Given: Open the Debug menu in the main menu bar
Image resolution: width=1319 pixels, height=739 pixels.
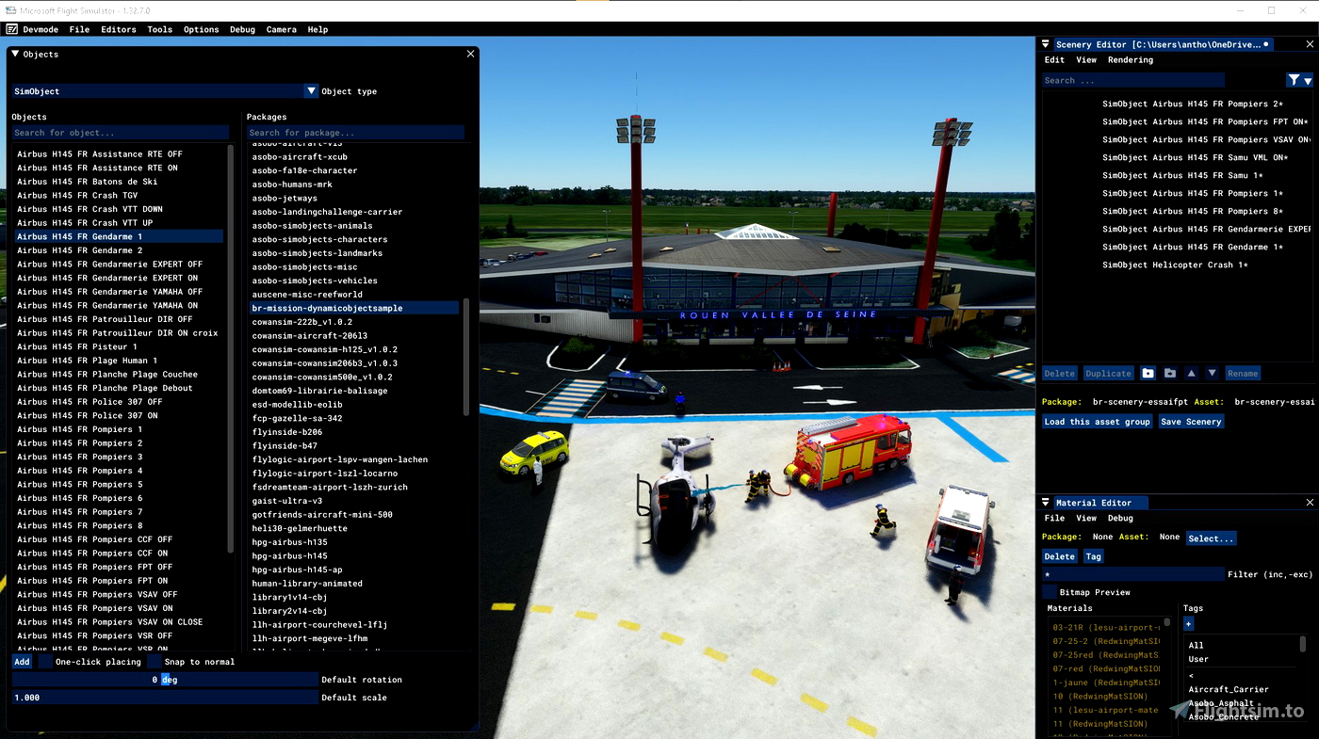Looking at the screenshot, I should 242,29.
